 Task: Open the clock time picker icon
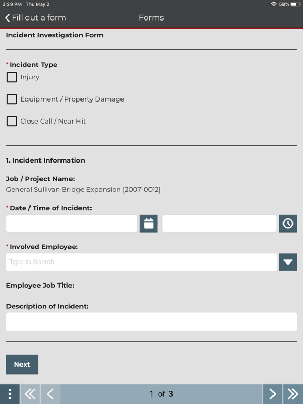(x=288, y=224)
